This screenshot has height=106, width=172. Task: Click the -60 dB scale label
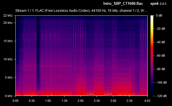[x=161, y=56]
